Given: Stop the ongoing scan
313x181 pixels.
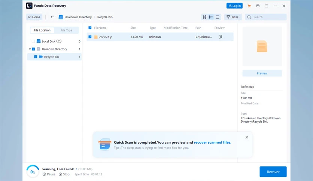Looking at the screenshot, I should [x=64, y=174].
